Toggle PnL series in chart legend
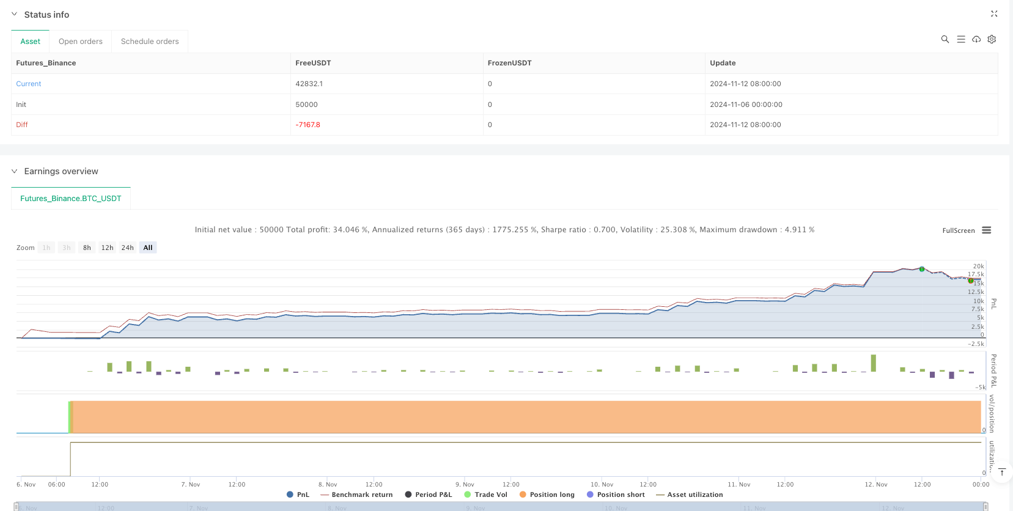Image resolution: width=1013 pixels, height=511 pixels. pyautogui.click(x=298, y=494)
